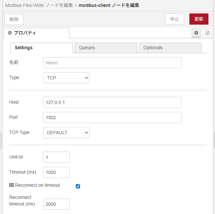Click the Port field showing 1502
Screen dimensions: 215x214
point(112,118)
